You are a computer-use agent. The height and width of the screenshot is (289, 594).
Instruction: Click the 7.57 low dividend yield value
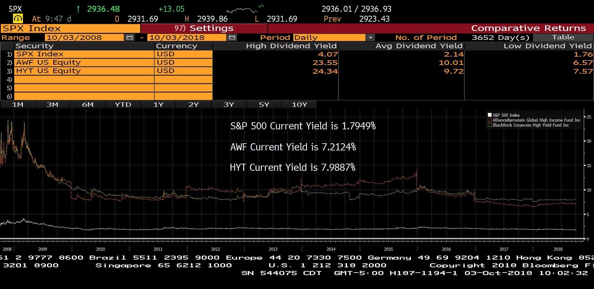[x=583, y=71]
